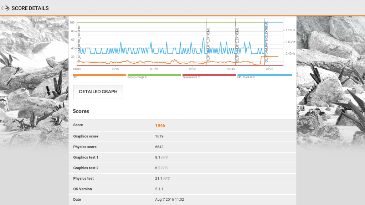Click the 0.4GHz axis label
The image size is (365, 205).
(290, 53)
